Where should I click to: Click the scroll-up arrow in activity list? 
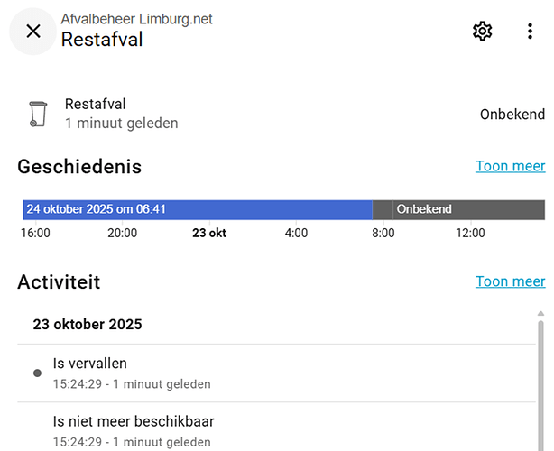540,314
